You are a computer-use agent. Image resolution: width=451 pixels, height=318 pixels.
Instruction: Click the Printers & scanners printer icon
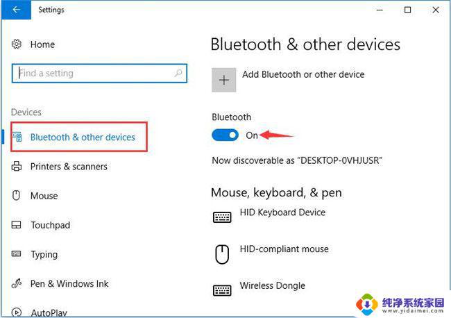point(17,167)
